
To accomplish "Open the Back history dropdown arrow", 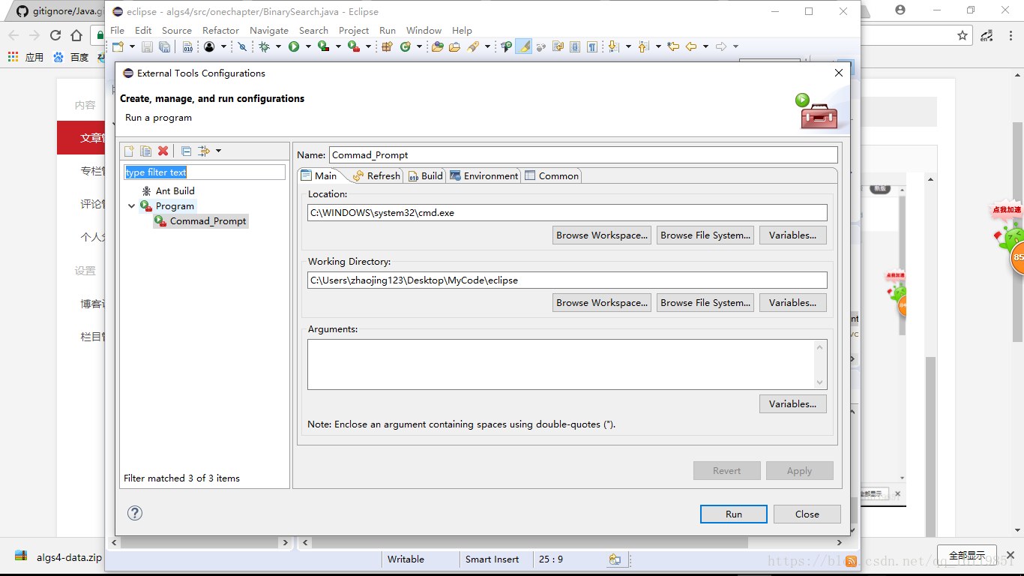I will (x=705, y=46).
